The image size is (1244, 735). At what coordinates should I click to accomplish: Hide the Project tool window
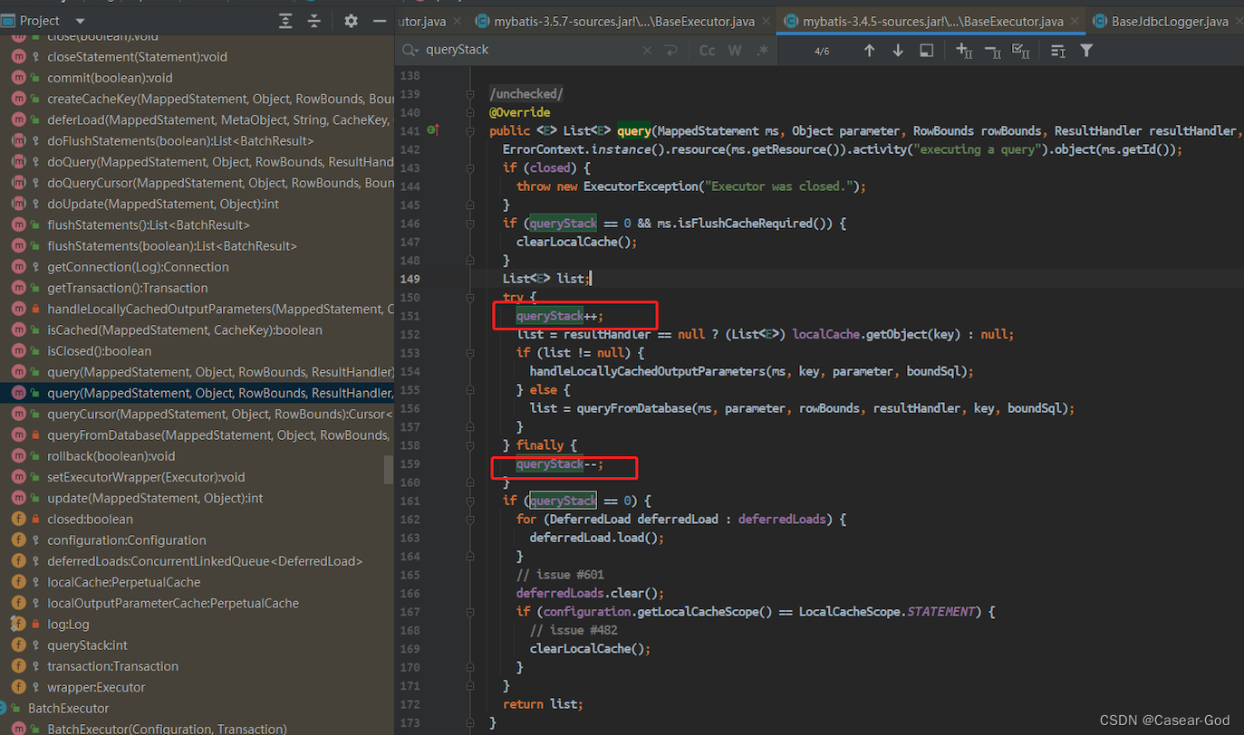click(380, 21)
